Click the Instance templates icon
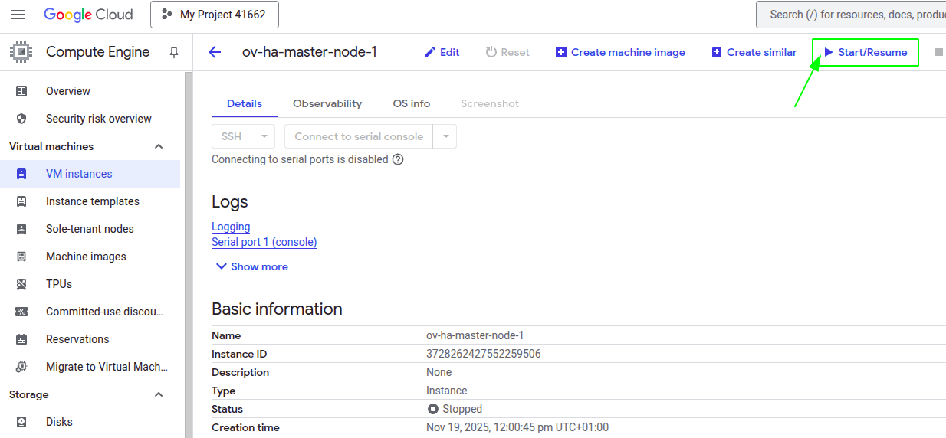Image resolution: width=946 pixels, height=438 pixels. 21,201
